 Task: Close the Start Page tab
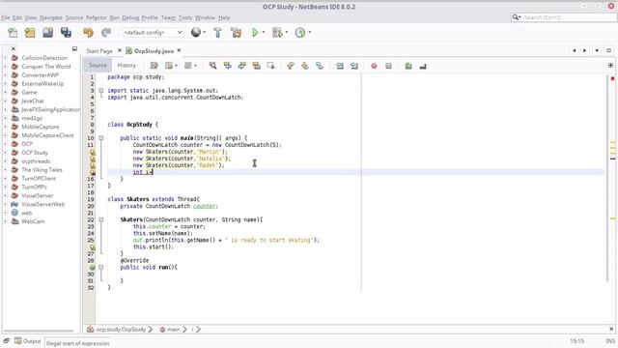[x=120, y=50]
